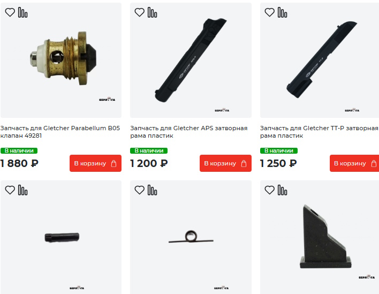This screenshot has height=294, width=379.
Task: Open Gletcher Parabellum B05 клапан 49281 link
Action: click(x=60, y=132)
